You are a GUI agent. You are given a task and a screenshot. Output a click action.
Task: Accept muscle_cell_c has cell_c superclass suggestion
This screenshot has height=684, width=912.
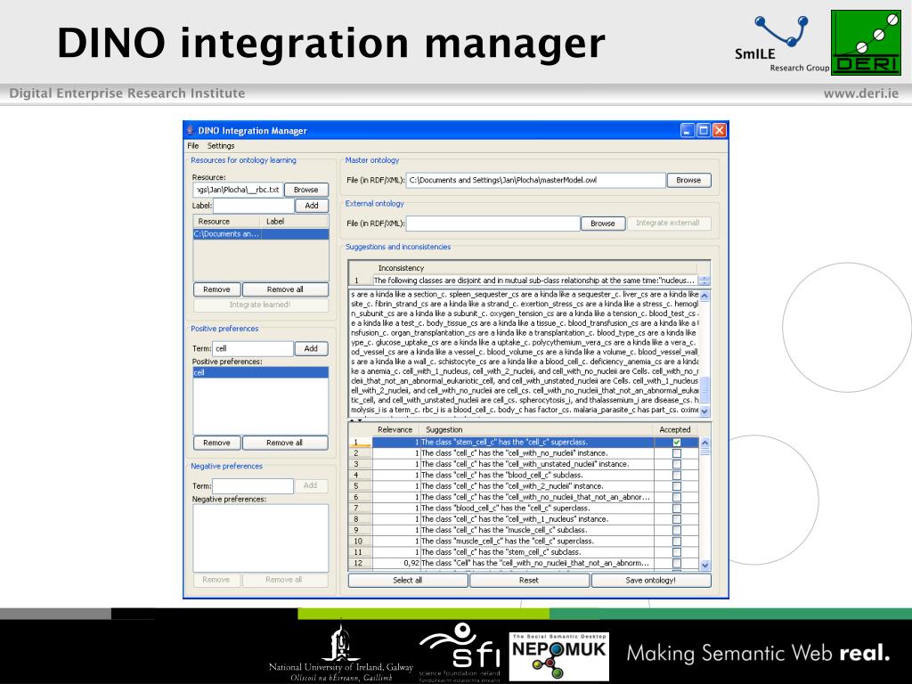pyautogui.click(x=677, y=541)
